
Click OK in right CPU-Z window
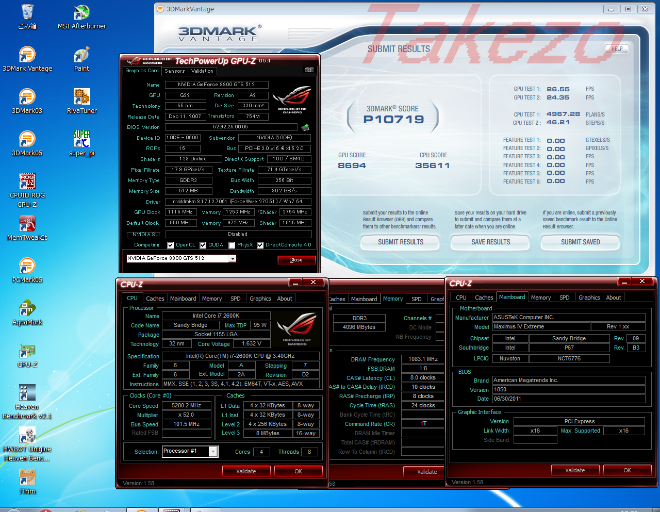[x=627, y=470]
